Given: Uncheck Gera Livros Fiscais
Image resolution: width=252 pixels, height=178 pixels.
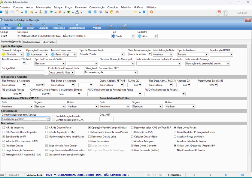Looking at the screenshot, I should coord(175,128).
